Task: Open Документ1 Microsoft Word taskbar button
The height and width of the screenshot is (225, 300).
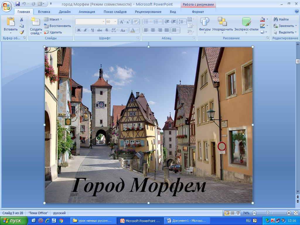Action: coord(186,221)
